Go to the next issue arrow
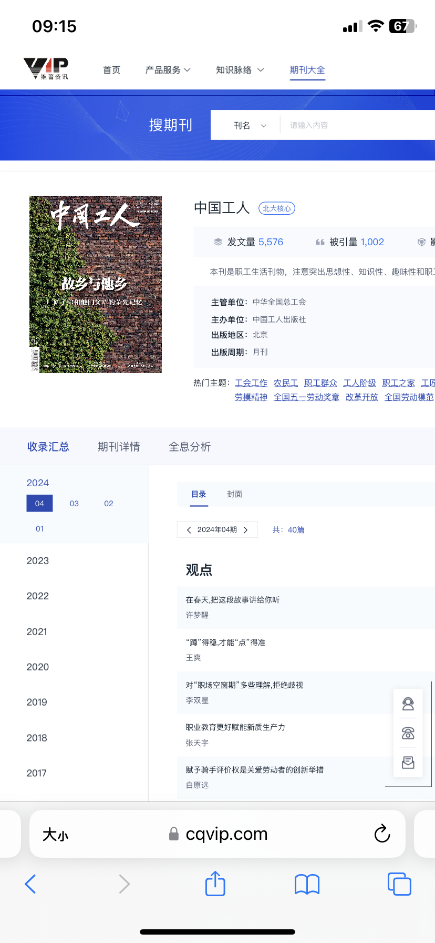 click(x=245, y=530)
